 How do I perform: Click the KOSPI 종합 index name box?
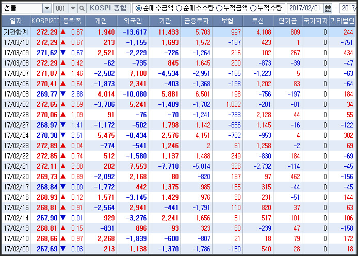pyautogui.click(x=108, y=8)
